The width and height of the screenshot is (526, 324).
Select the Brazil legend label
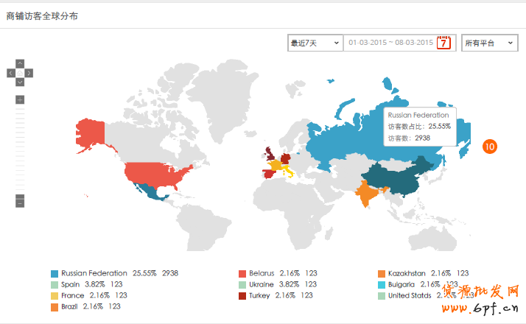(70, 306)
